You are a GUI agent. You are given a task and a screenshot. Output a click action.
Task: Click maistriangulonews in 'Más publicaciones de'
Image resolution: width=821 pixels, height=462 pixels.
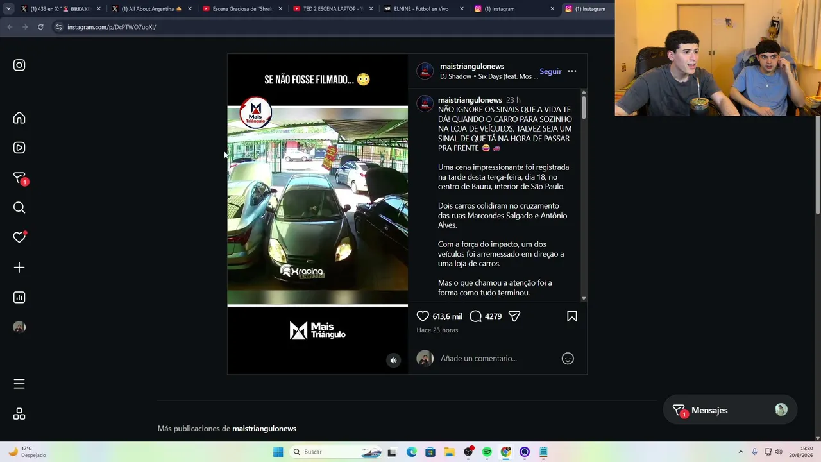(264, 429)
